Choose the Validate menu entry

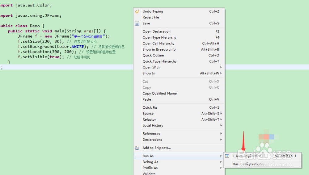click(x=179, y=173)
